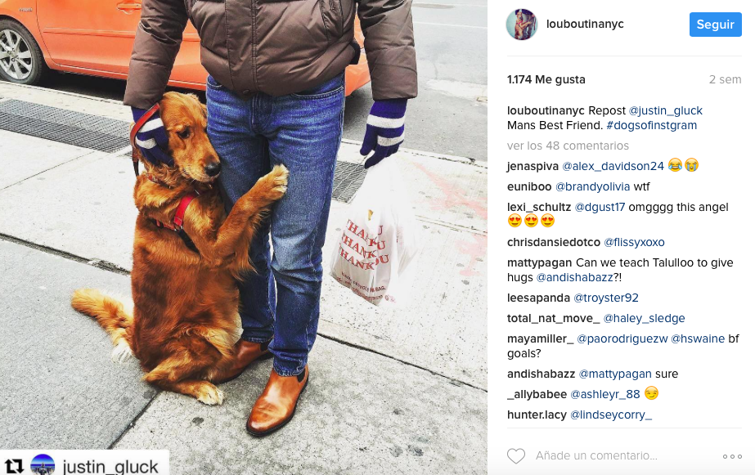Open the dog photo post image
Viewport: 755px width, 475px height.
click(243, 237)
